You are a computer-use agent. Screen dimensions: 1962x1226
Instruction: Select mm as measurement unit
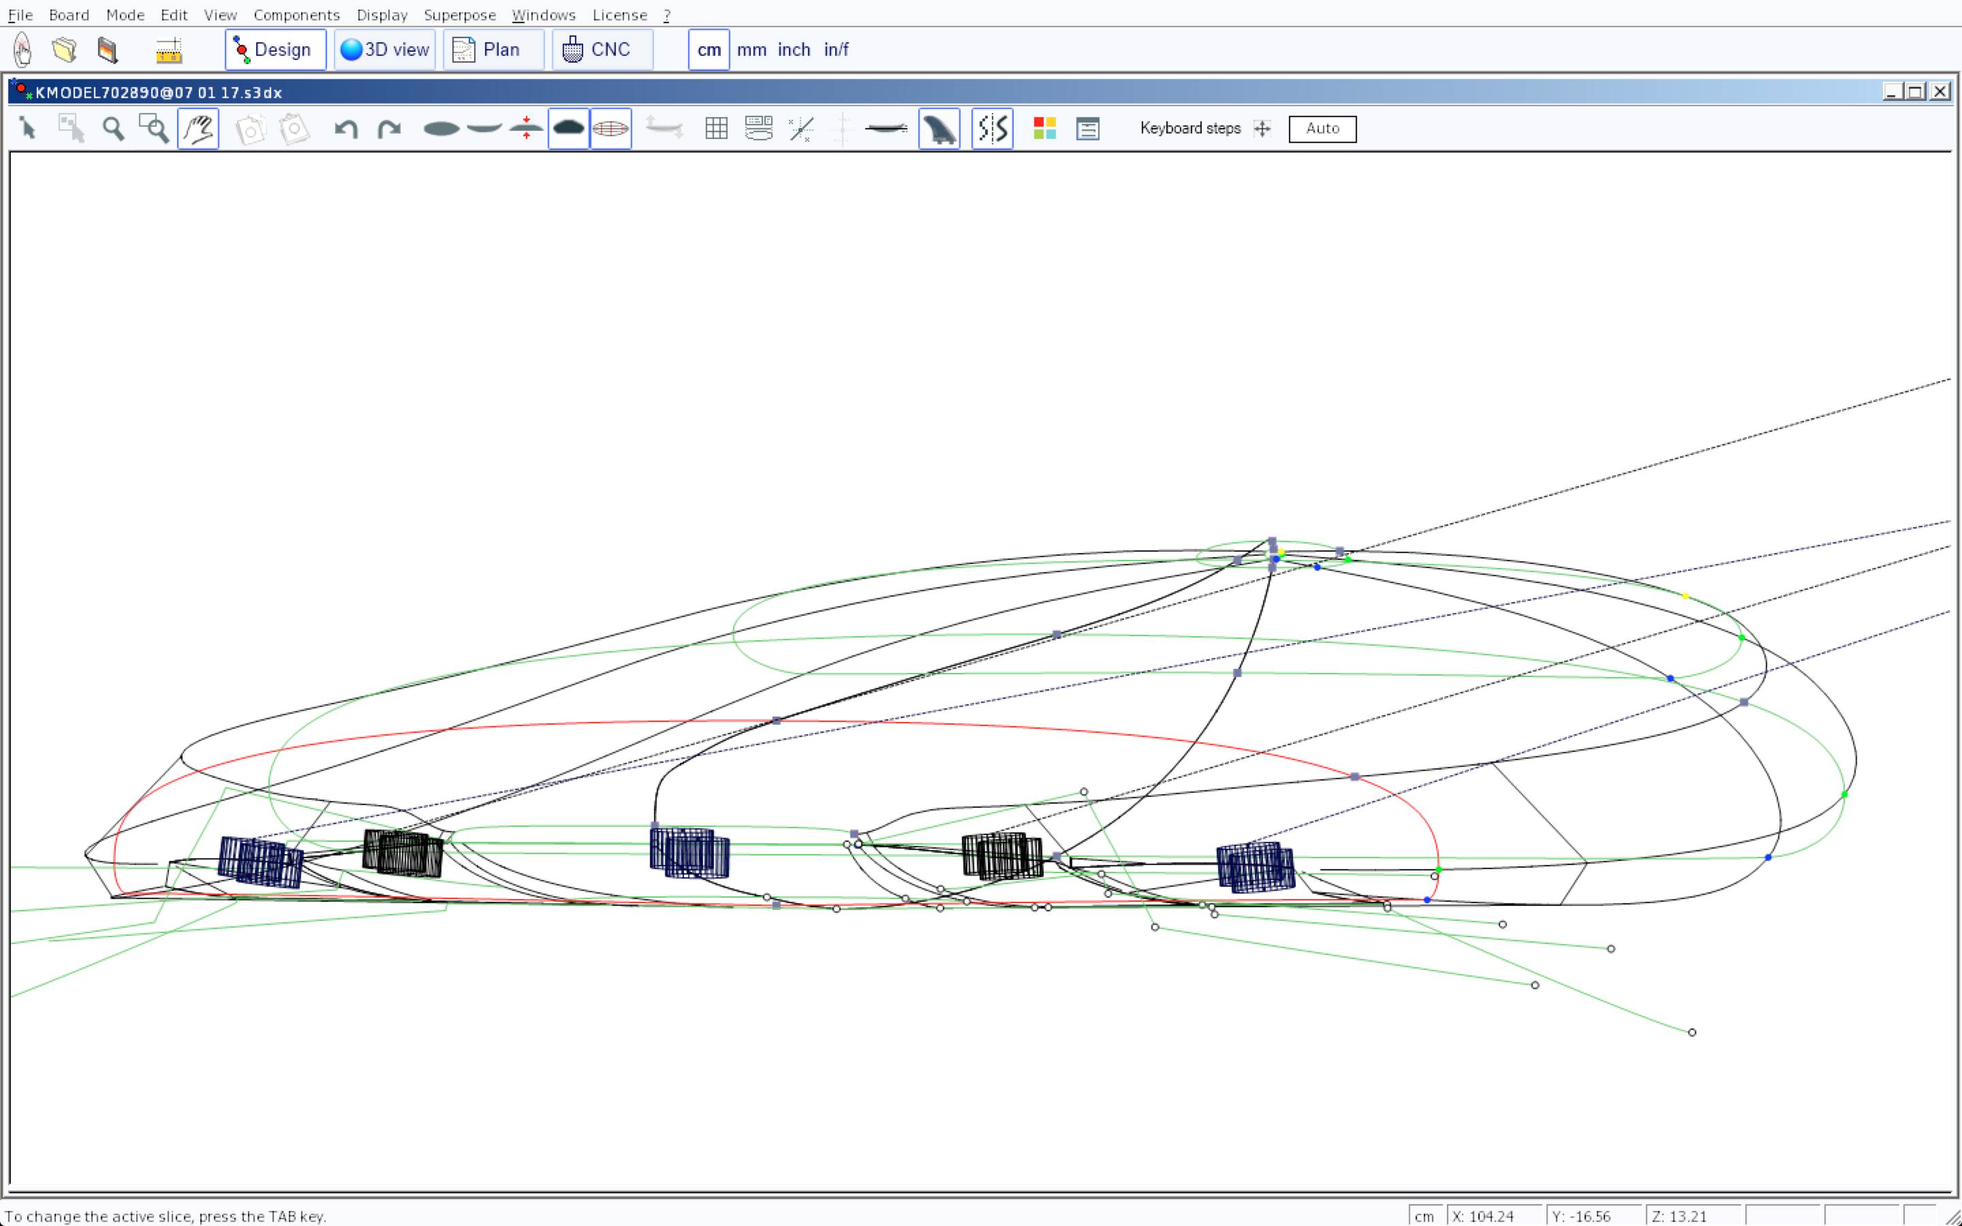coord(751,50)
